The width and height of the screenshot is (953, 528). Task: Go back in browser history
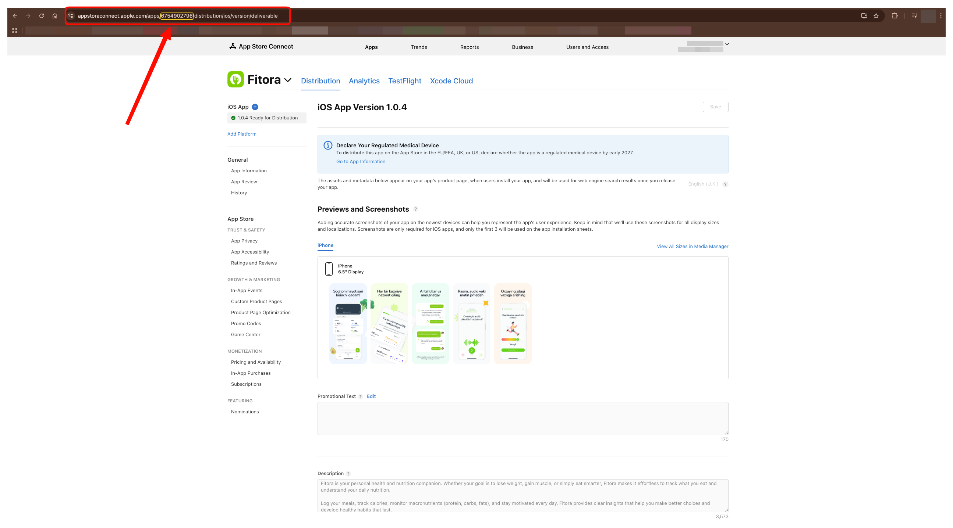click(15, 16)
